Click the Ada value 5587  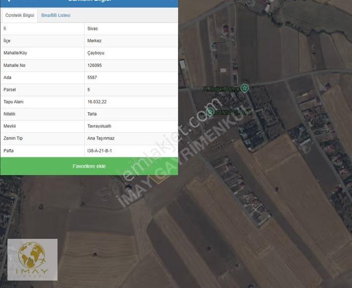pos(92,77)
